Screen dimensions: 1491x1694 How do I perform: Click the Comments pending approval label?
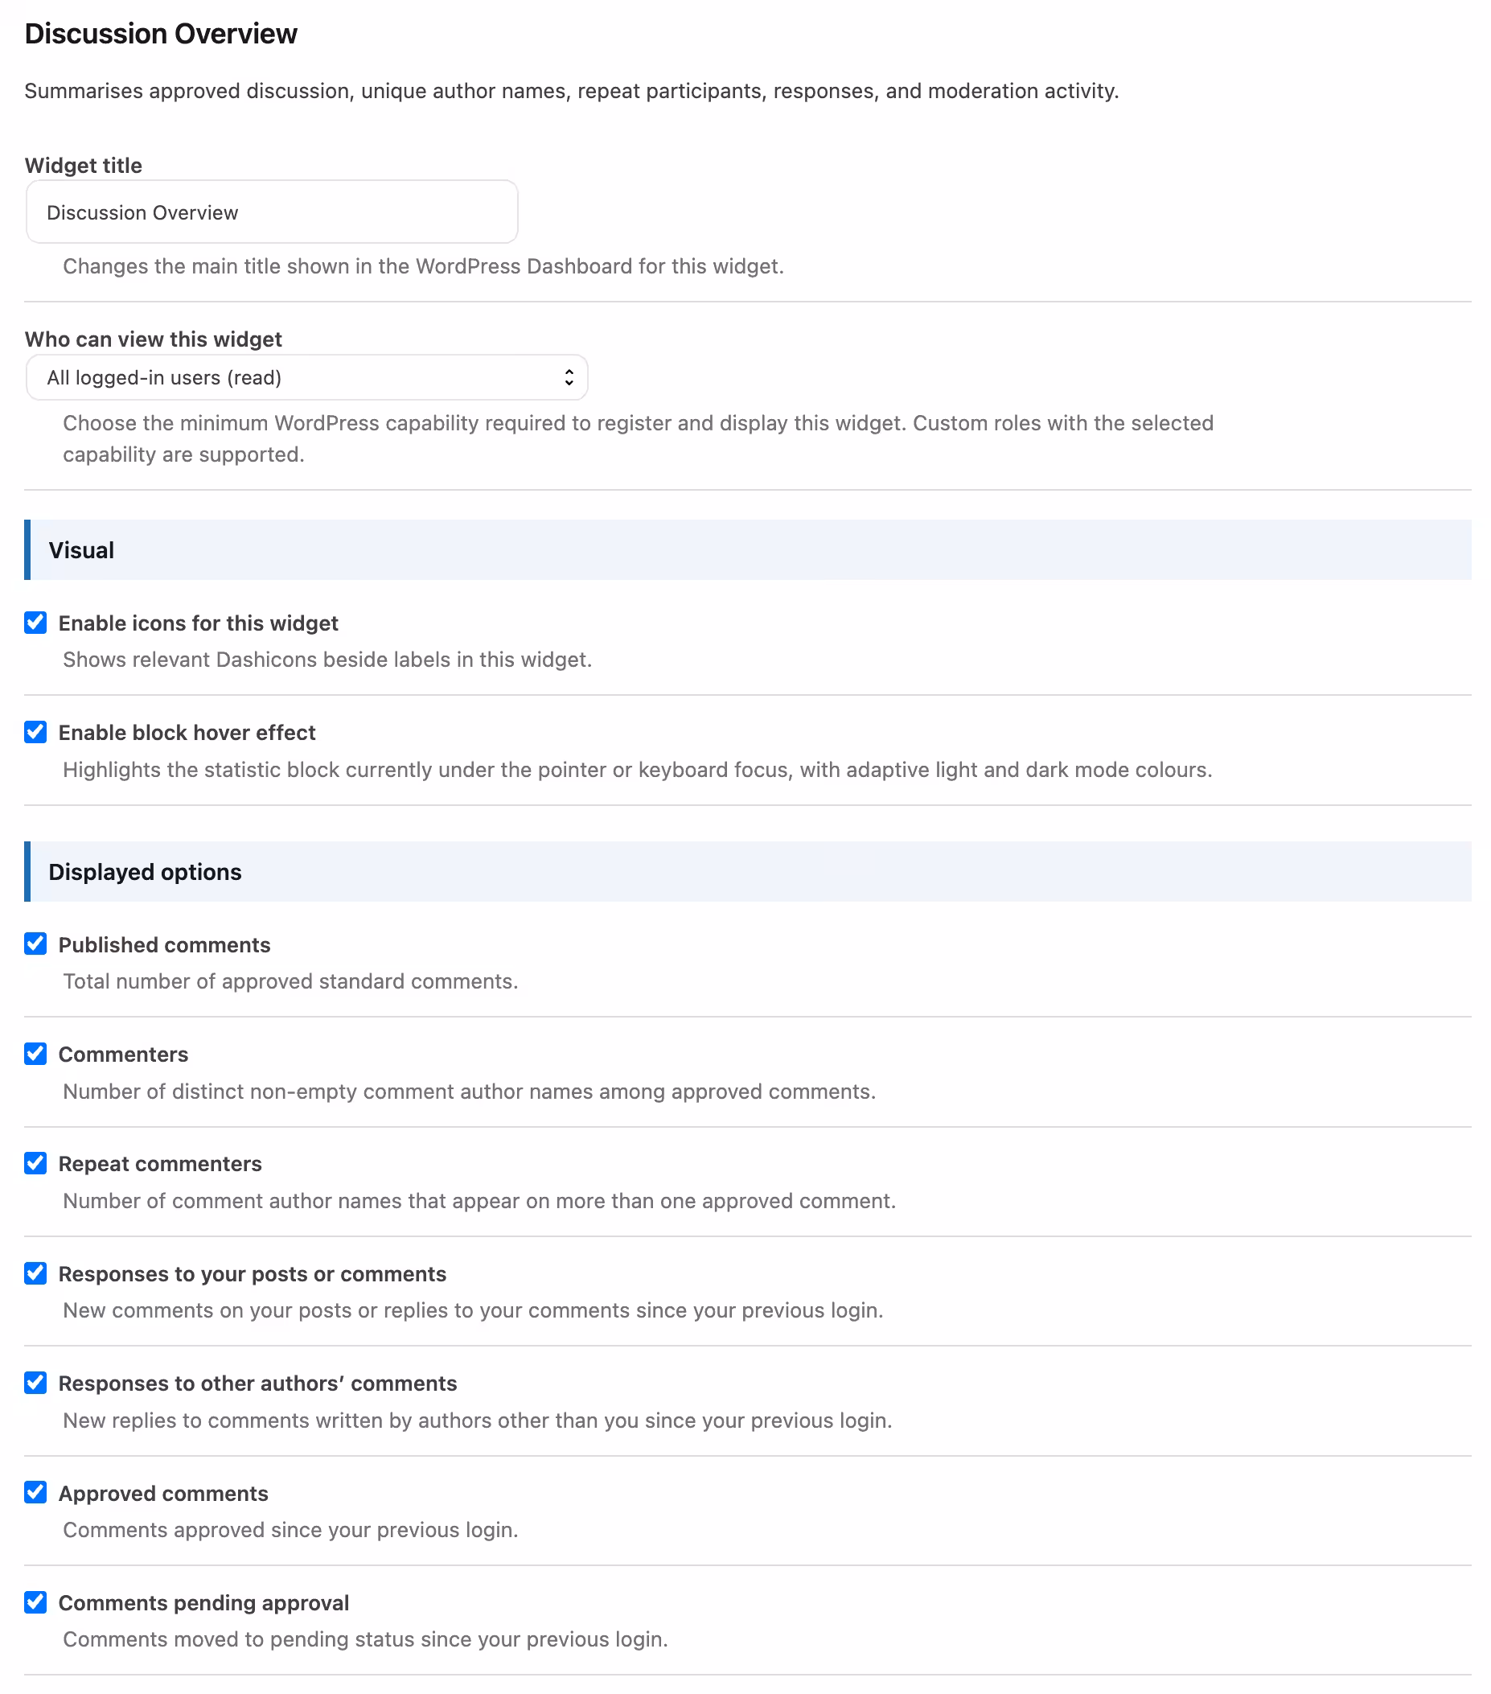[204, 1603]
